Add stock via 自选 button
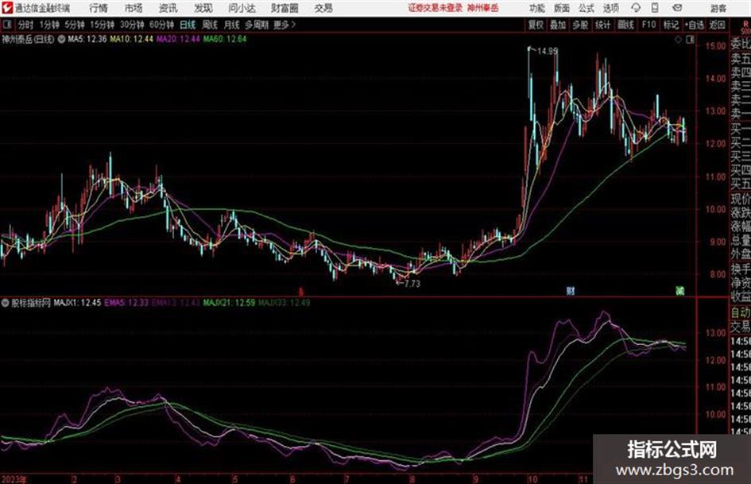Image resolution: width=751 pixels, height=484 pixels. [695, 25]
